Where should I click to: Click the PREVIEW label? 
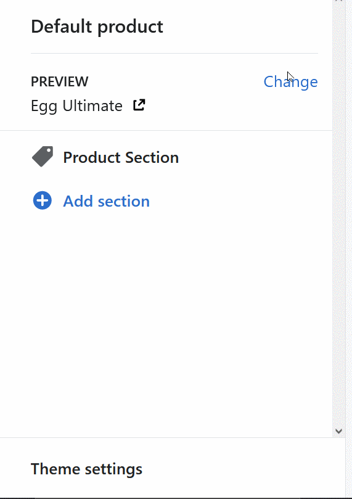(x=59, y=81)
